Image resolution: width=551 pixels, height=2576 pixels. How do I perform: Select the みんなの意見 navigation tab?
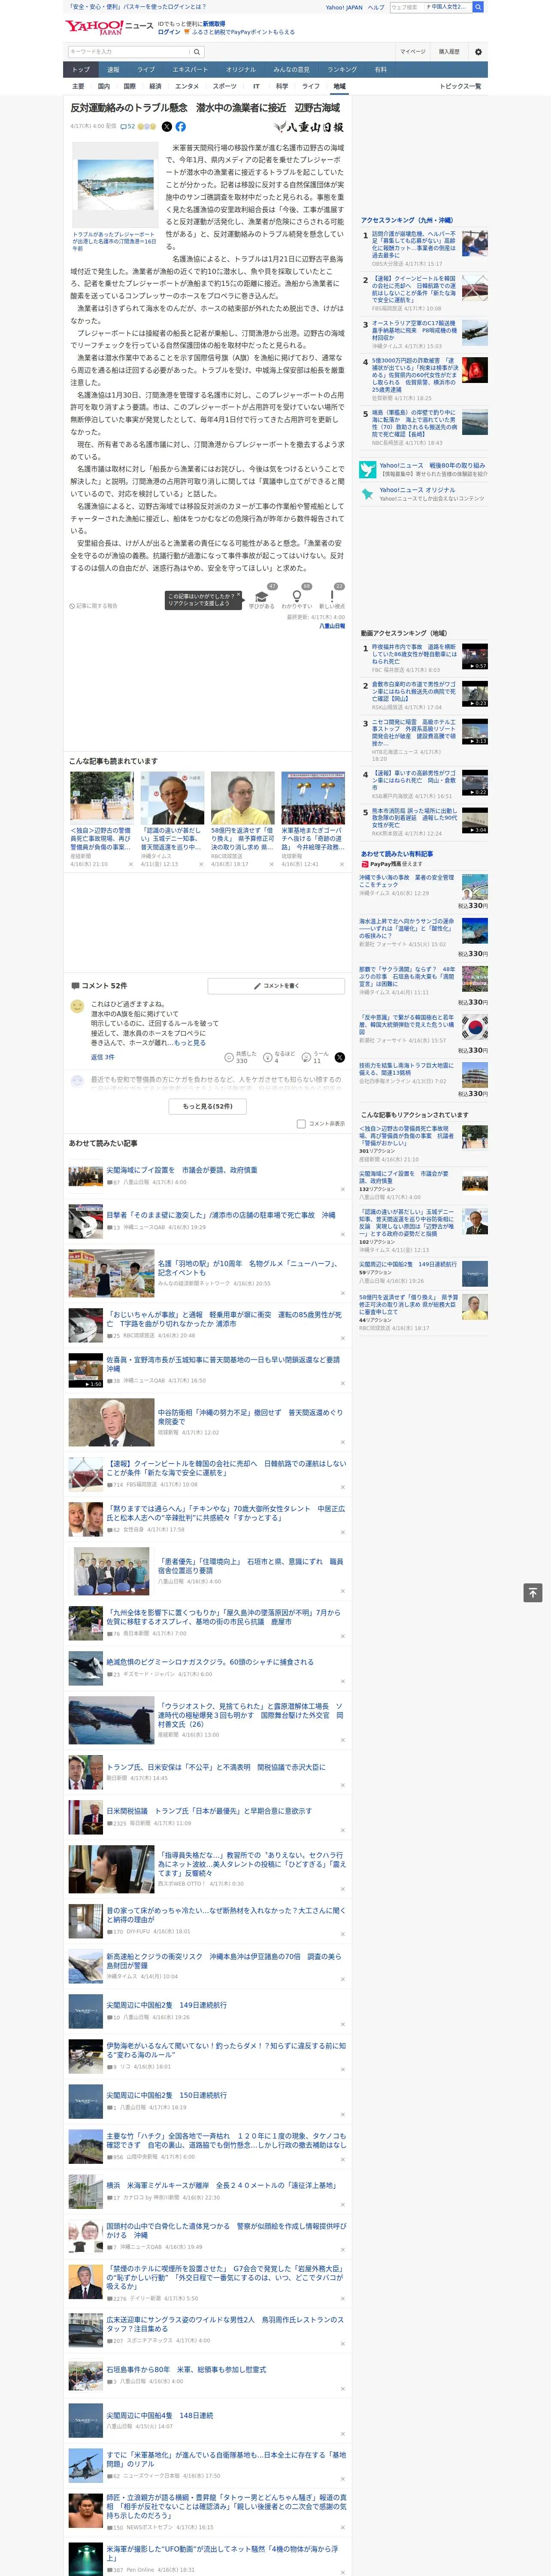292,70
